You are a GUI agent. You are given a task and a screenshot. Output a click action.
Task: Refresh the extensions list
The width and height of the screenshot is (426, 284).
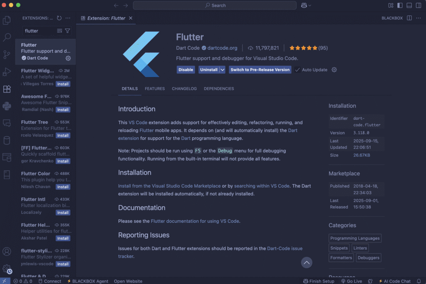tap(59, 18)
